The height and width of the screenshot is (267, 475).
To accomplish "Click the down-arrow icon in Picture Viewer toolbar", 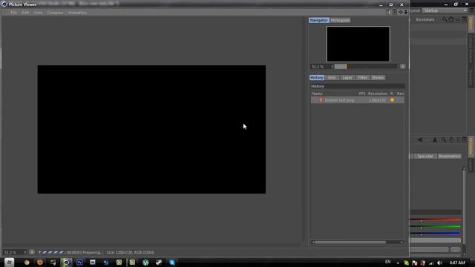I will 406,12.
